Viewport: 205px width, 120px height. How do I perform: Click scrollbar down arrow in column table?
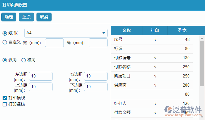click(202, 117)
